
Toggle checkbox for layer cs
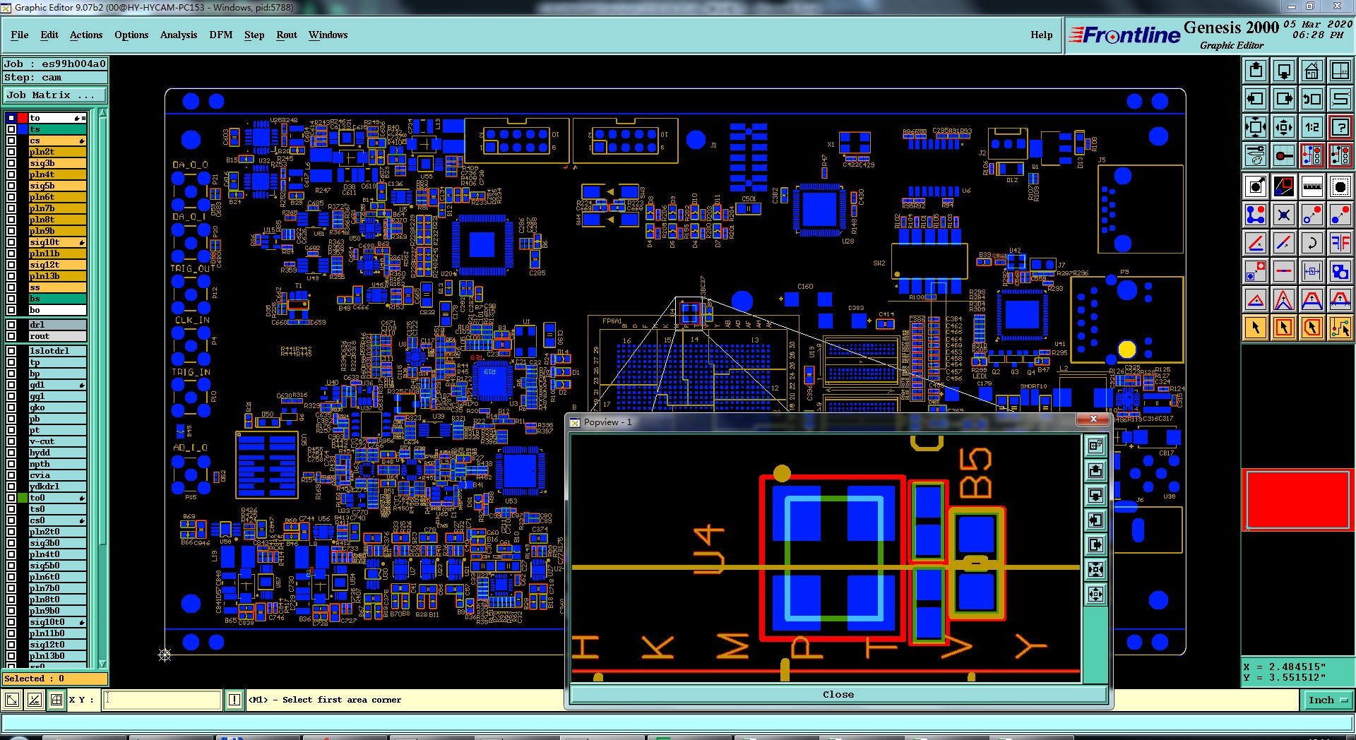(x=11, y=141)
